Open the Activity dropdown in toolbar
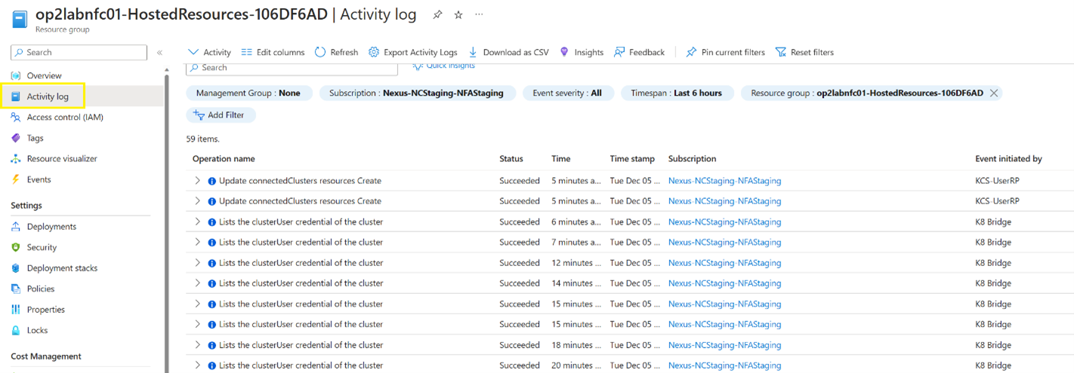The image size is (1074, 373). click(209, 52)
